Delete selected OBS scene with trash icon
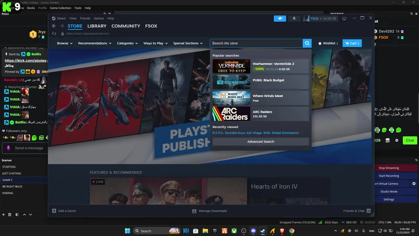419x236 pixels. [10, 215]
